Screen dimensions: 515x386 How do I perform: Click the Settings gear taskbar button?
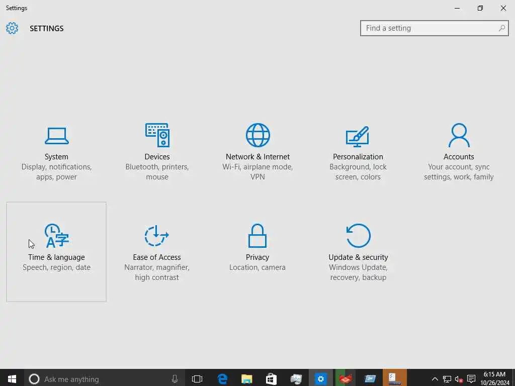(x=320, y=379)
